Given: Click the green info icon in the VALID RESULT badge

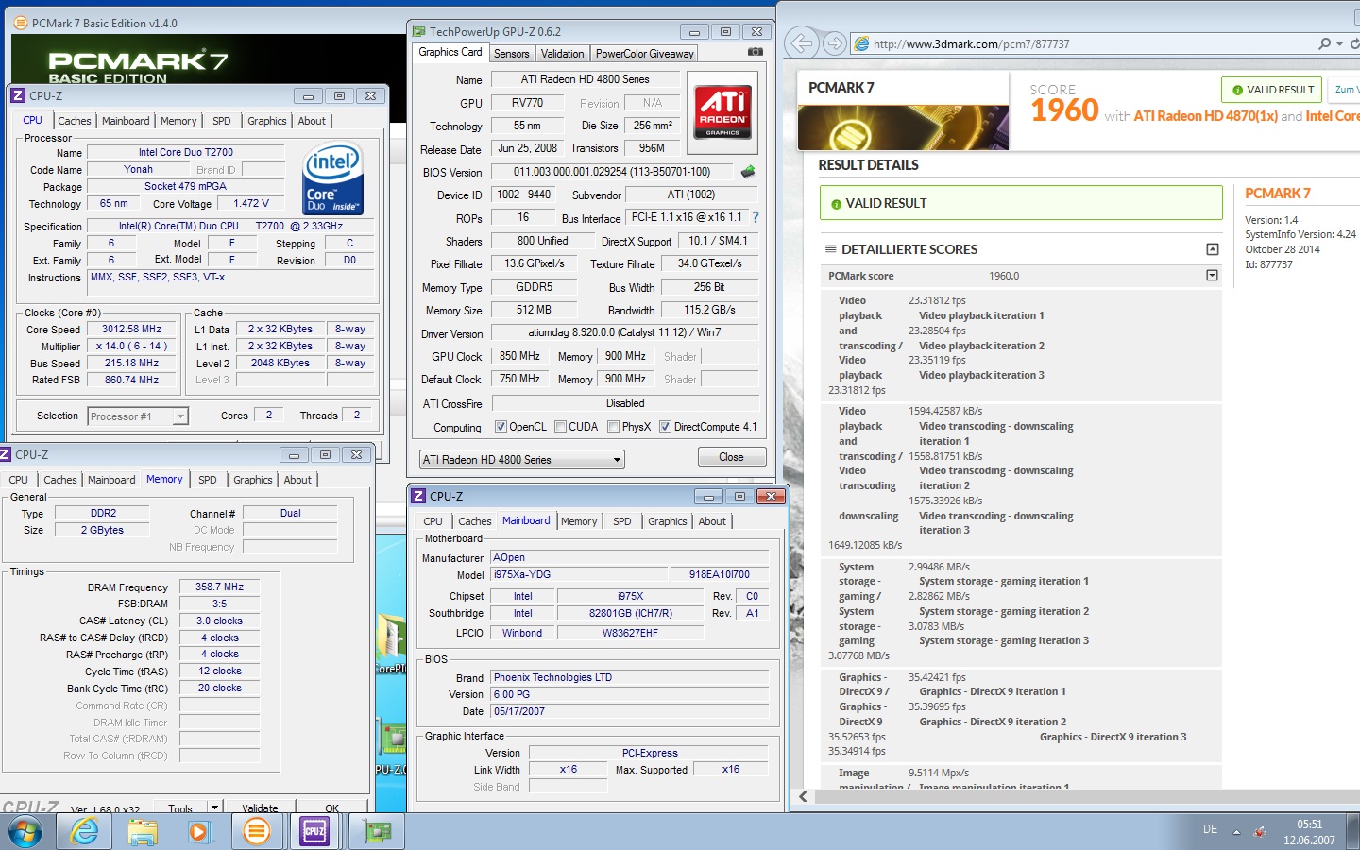Looking at the screenshot, I should (1236, 90).
